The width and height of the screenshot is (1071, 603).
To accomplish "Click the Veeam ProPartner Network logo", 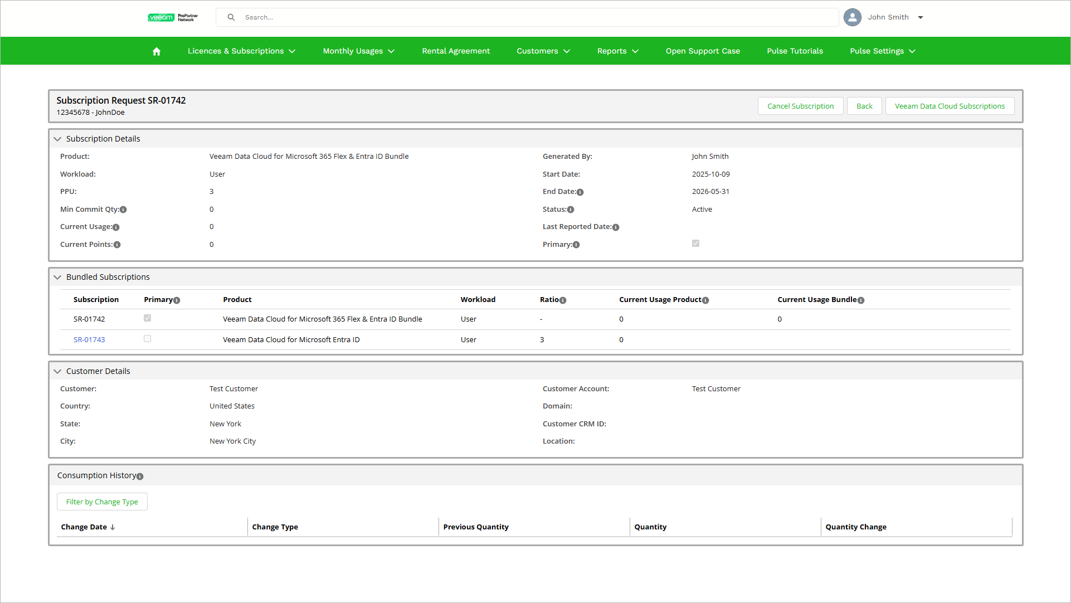I will pyautogui.click(x=173, y=17).
